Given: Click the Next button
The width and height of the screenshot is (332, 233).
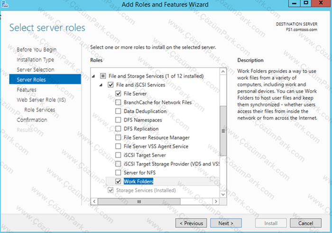Looking at the screenshot, I should pyautogui.click(x=226, y=223).
